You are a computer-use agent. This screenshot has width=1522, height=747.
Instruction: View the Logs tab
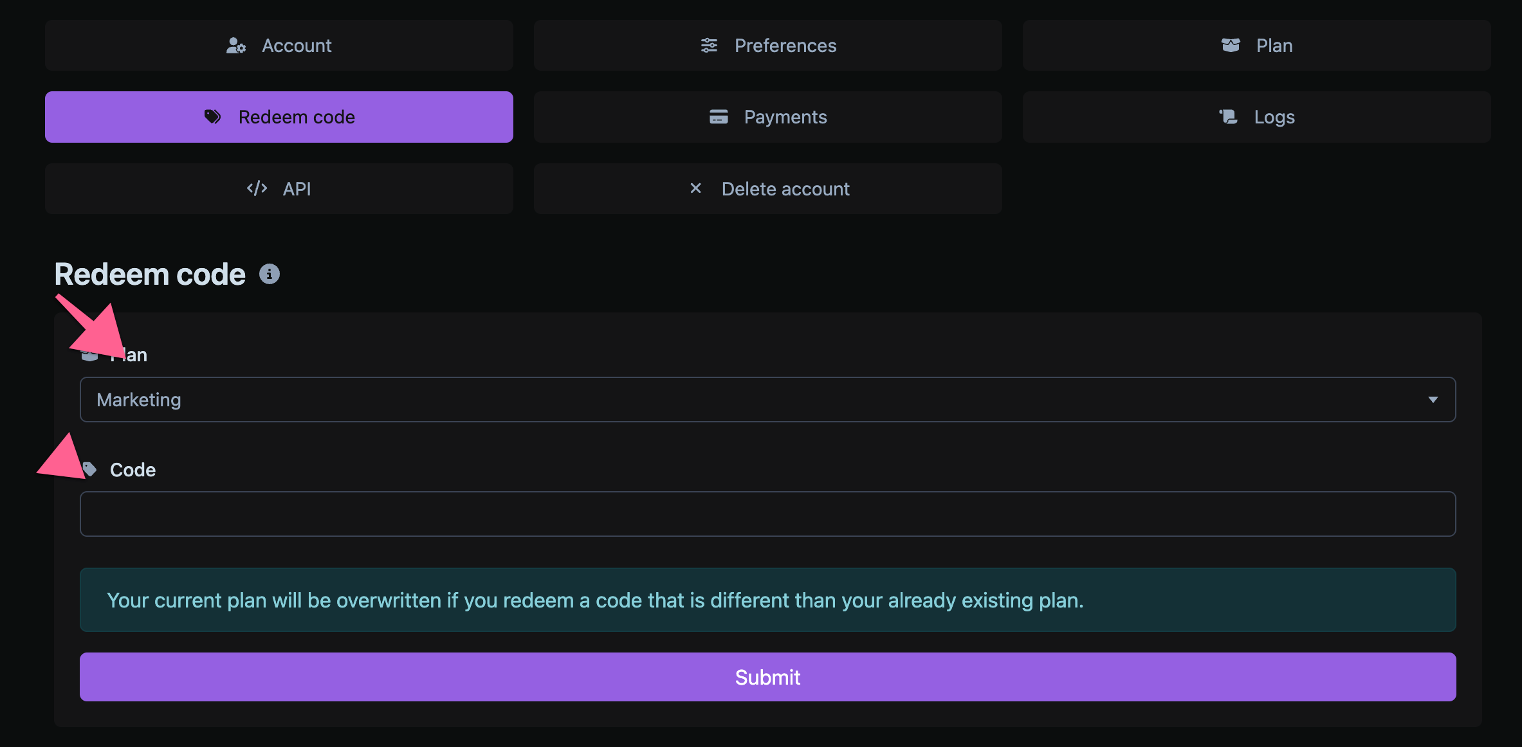(x=1257, y=117)
